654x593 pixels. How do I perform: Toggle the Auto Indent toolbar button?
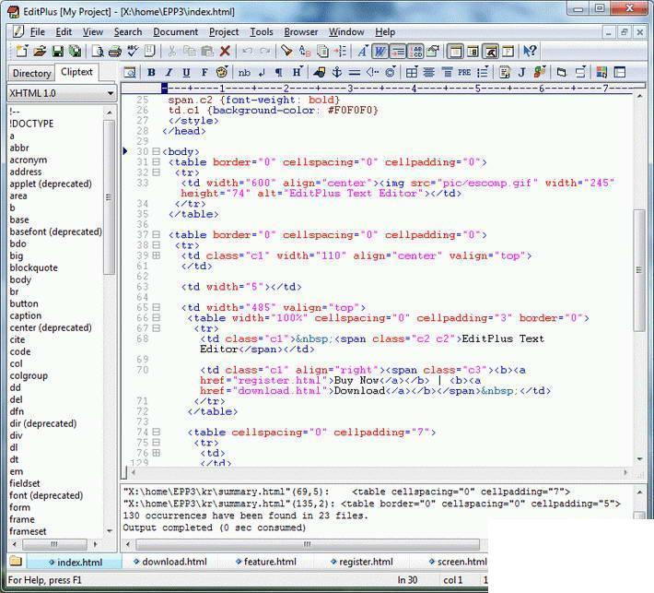pos(398,51)
